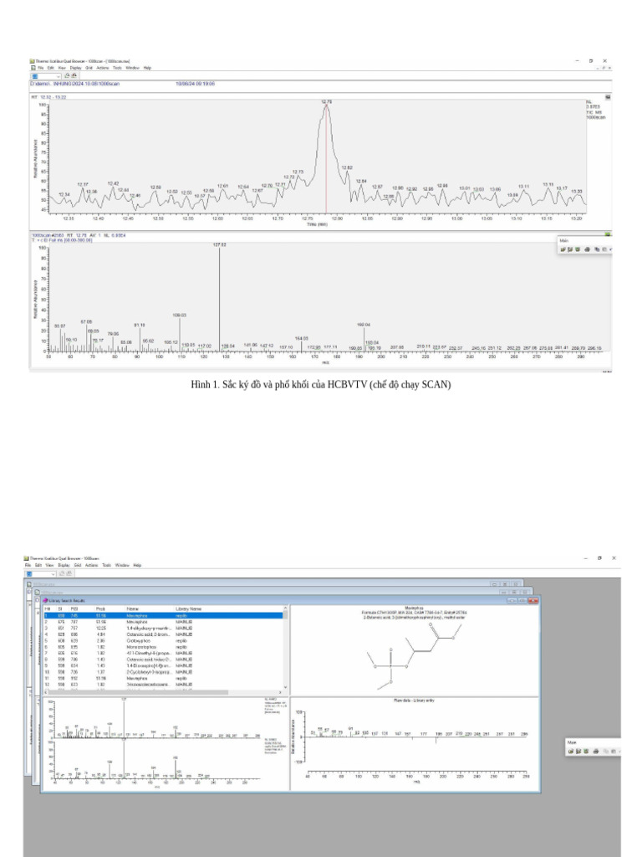Click Library Search Results title bar icon
Image resolution: width=642 pixels, height=857 pixels.
tap(45, 601)
